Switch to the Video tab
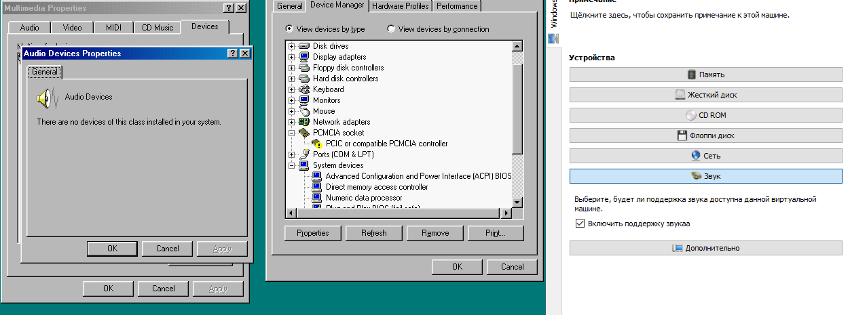 [x=72, y=28]
